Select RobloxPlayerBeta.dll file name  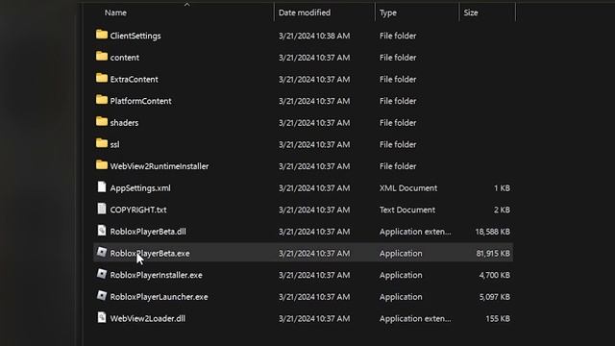click(x=148, y=232)
